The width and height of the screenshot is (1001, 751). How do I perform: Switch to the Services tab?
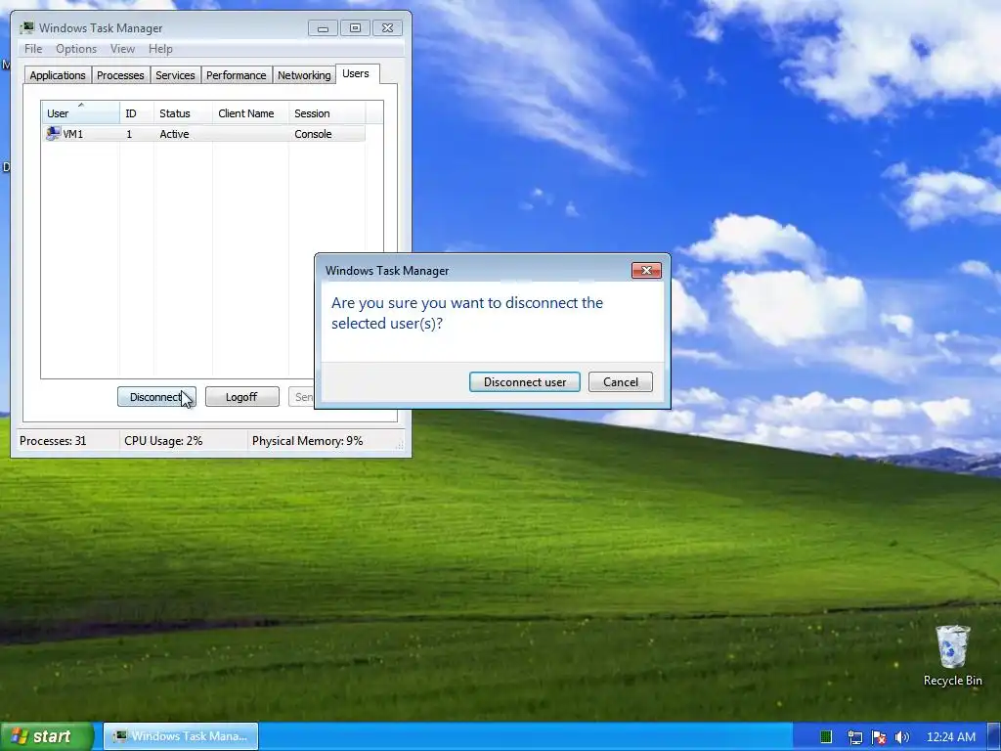[x=175, y=75]
